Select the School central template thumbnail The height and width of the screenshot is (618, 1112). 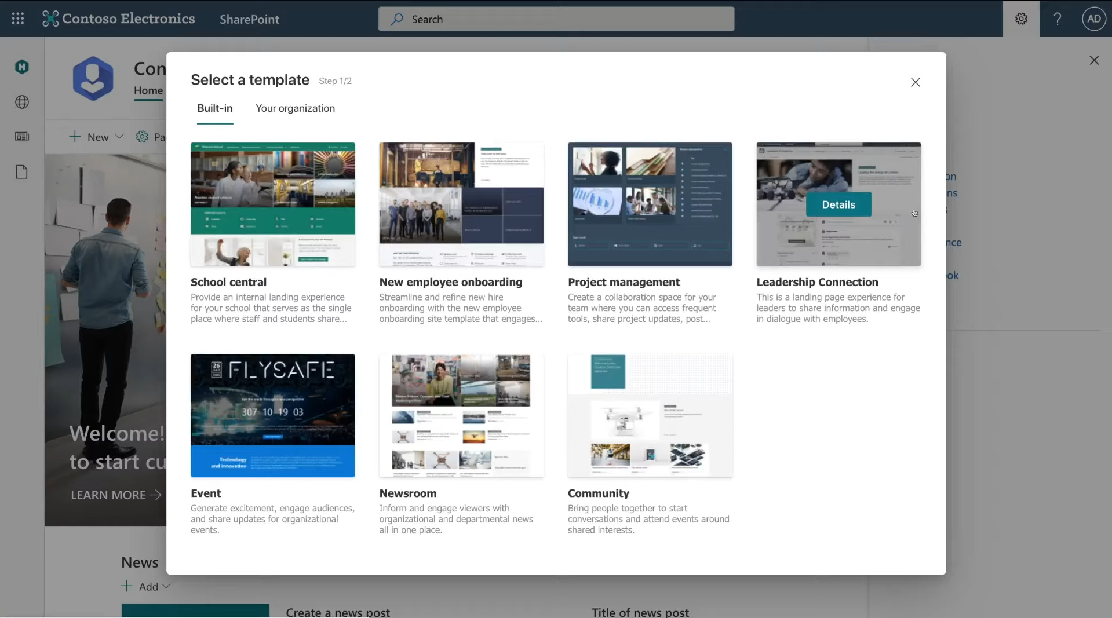pos(272,204)
